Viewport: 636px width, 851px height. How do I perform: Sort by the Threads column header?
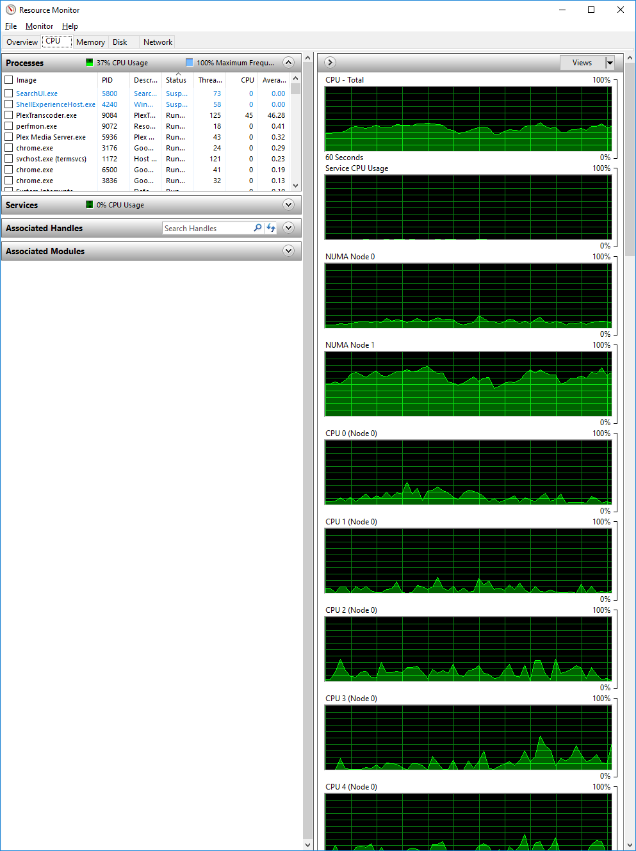(209, 80)
